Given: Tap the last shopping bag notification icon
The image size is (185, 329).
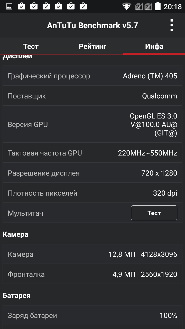Looking at the screenshot, I should 83,6.
